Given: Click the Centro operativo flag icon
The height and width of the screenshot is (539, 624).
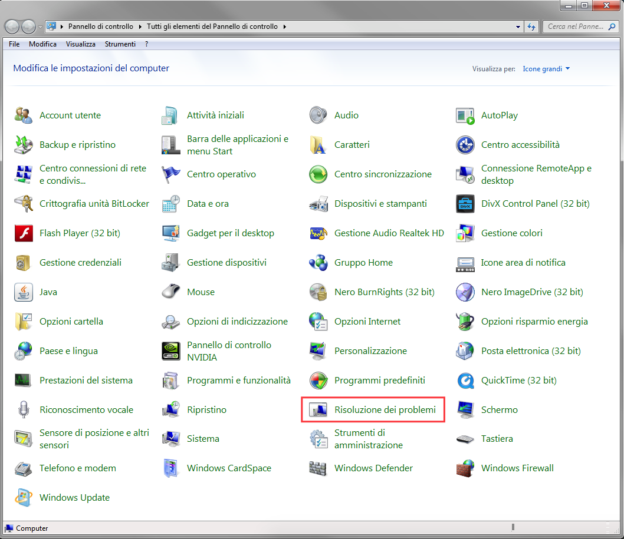Looking at the screenshot, I should click(170, 174).
